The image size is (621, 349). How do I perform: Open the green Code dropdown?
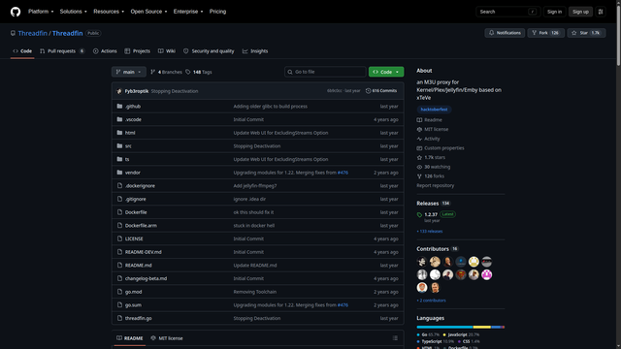coord(386,72)
